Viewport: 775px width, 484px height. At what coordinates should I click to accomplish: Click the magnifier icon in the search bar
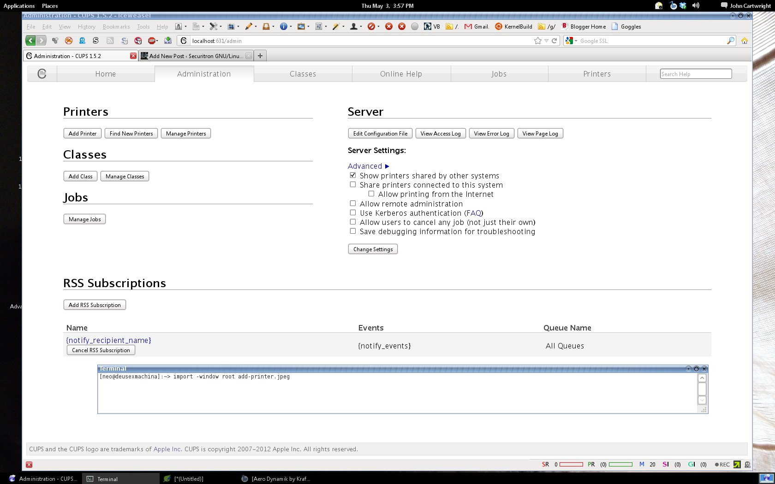[x=730, y=41]
